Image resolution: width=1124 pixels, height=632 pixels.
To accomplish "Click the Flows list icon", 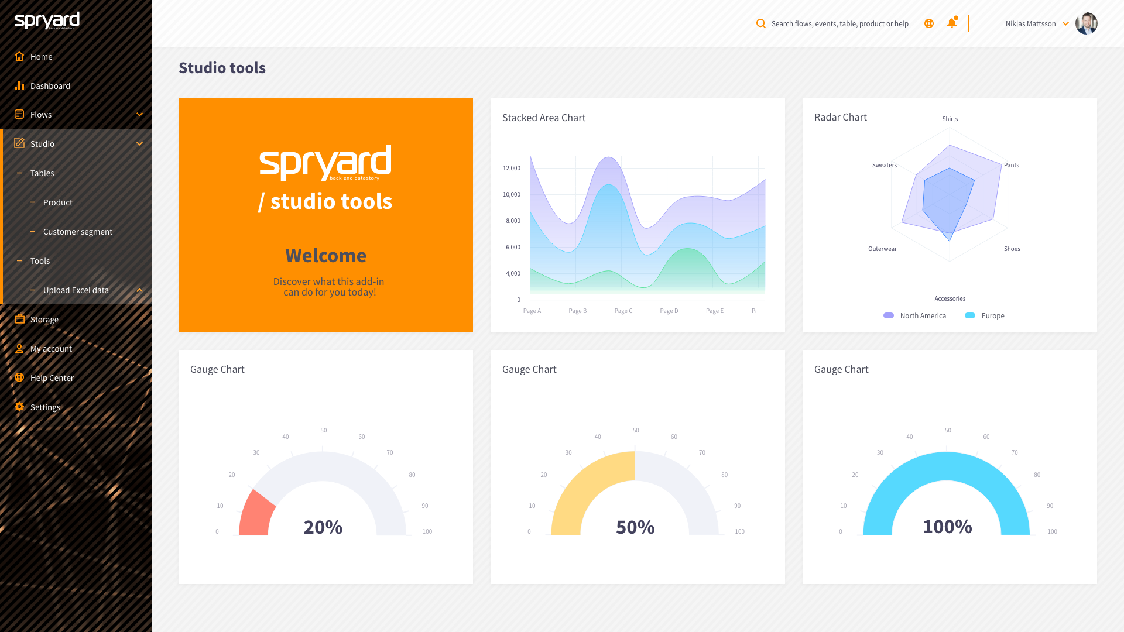I will (x=19, y=114).
